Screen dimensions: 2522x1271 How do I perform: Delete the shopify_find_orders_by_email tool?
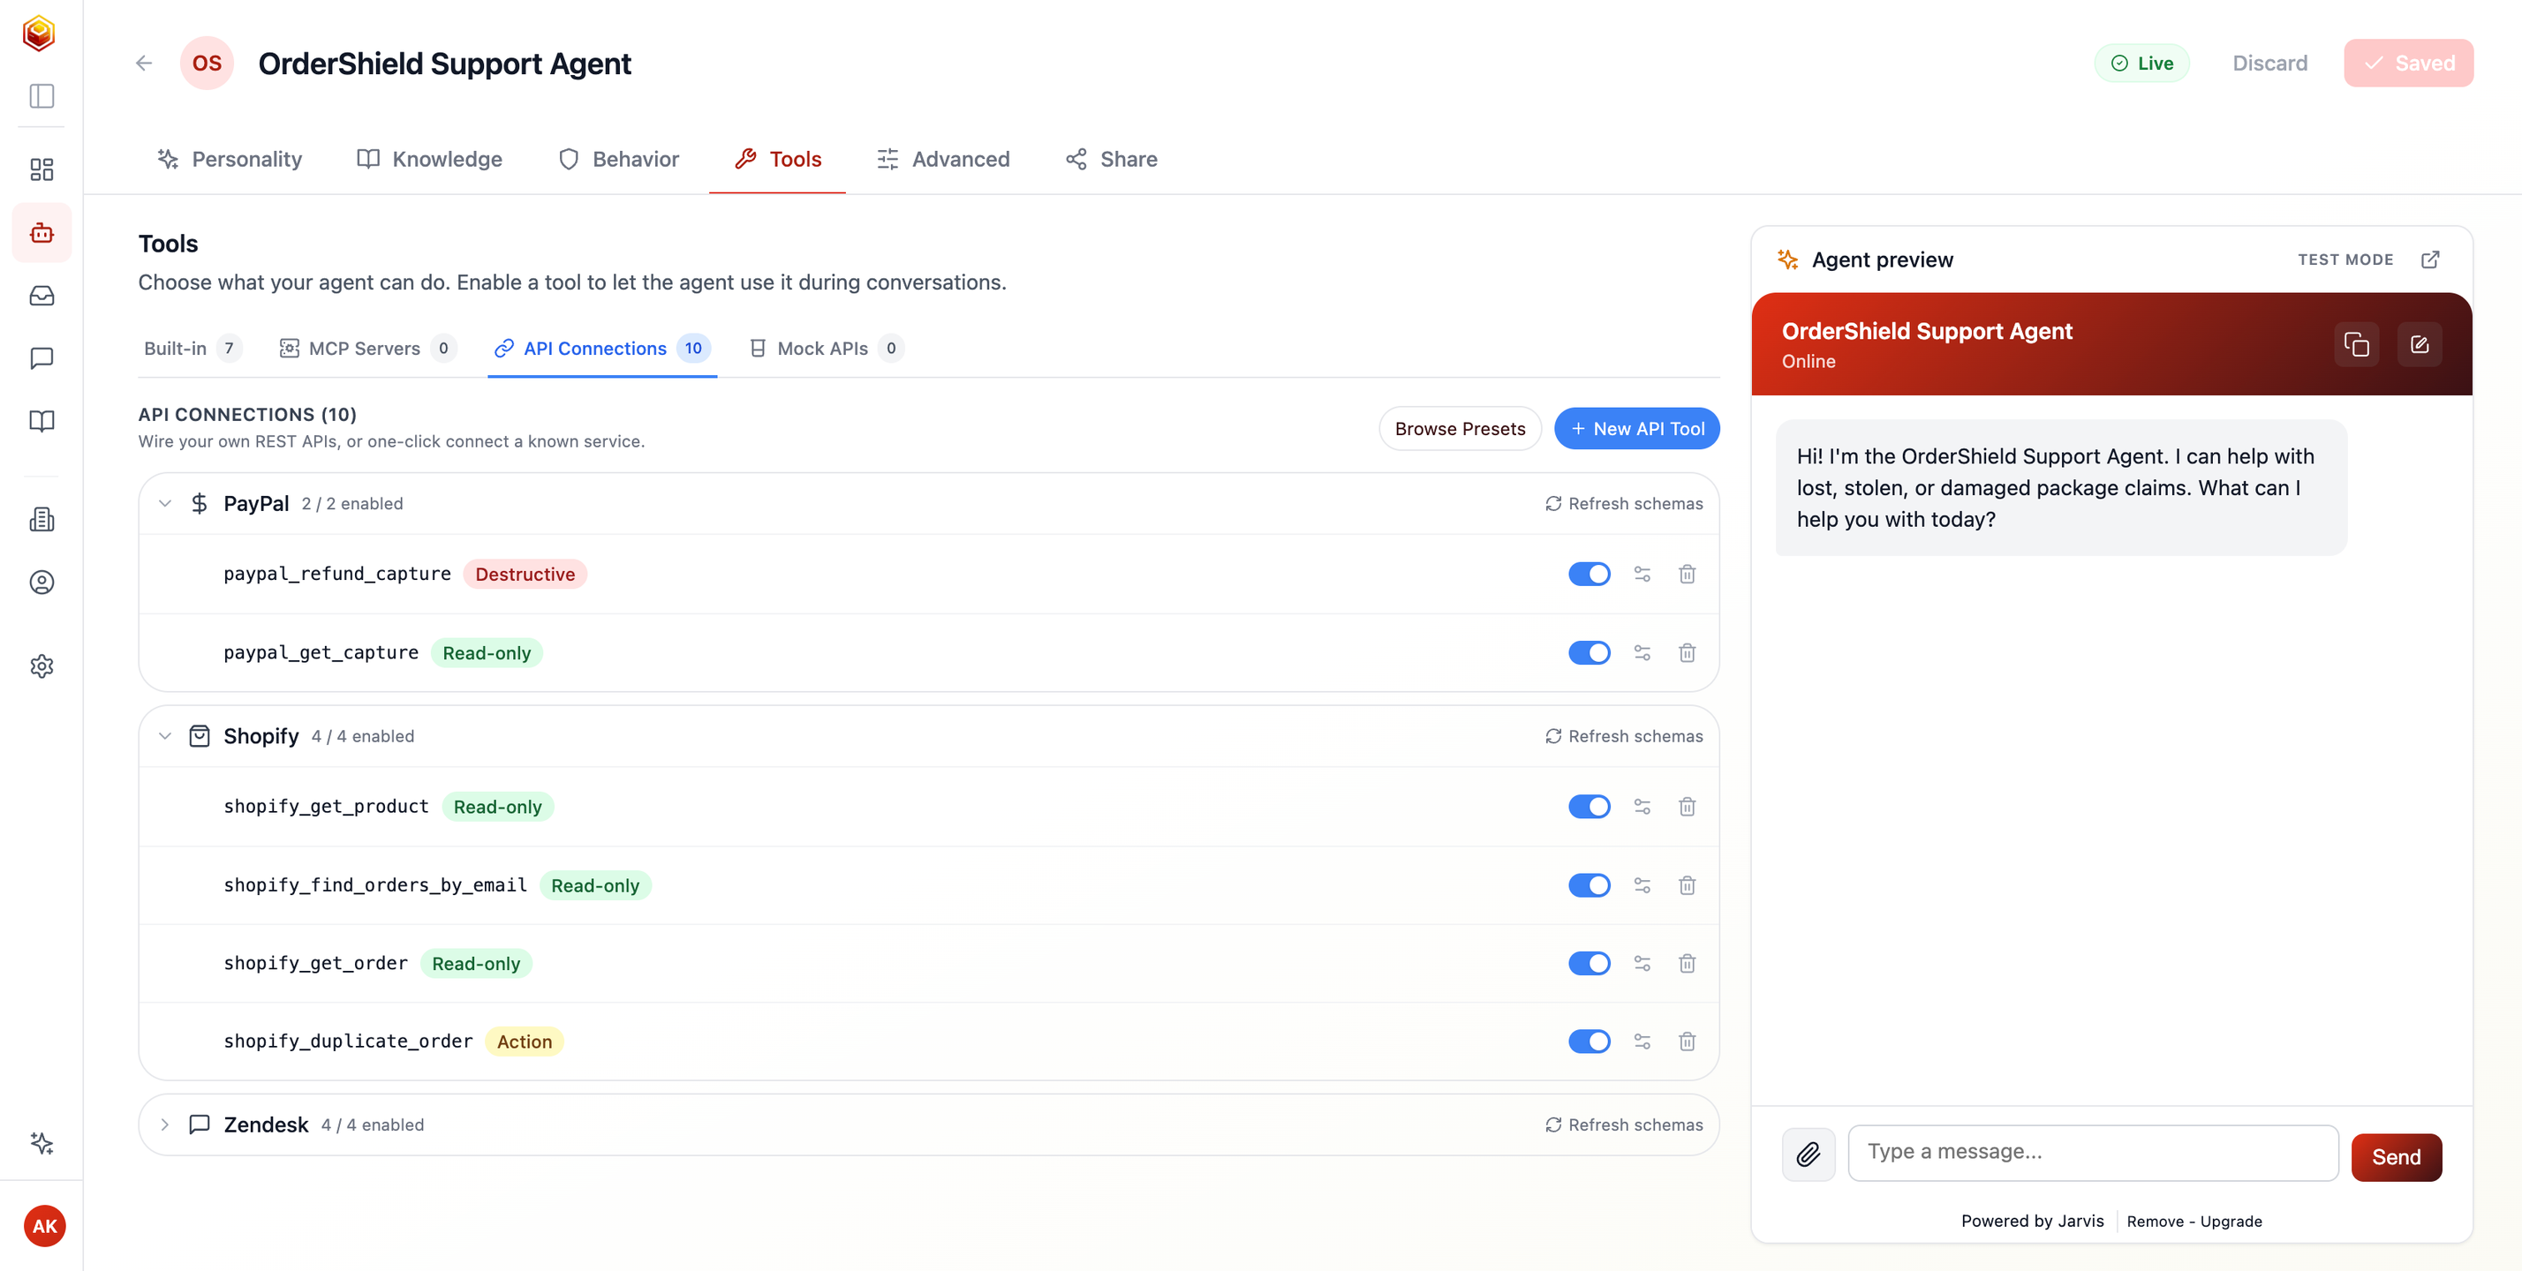tap(1687, 885)
